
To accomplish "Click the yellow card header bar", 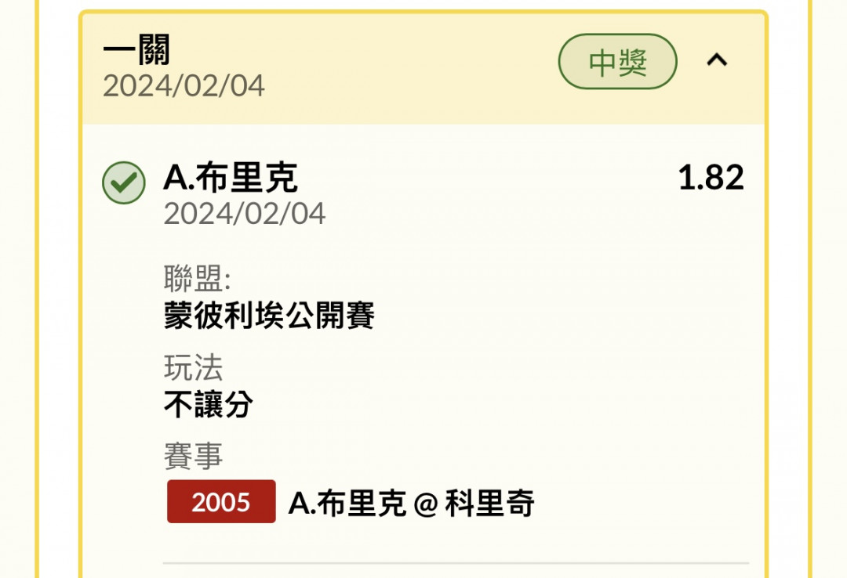I will coord(423,68).
